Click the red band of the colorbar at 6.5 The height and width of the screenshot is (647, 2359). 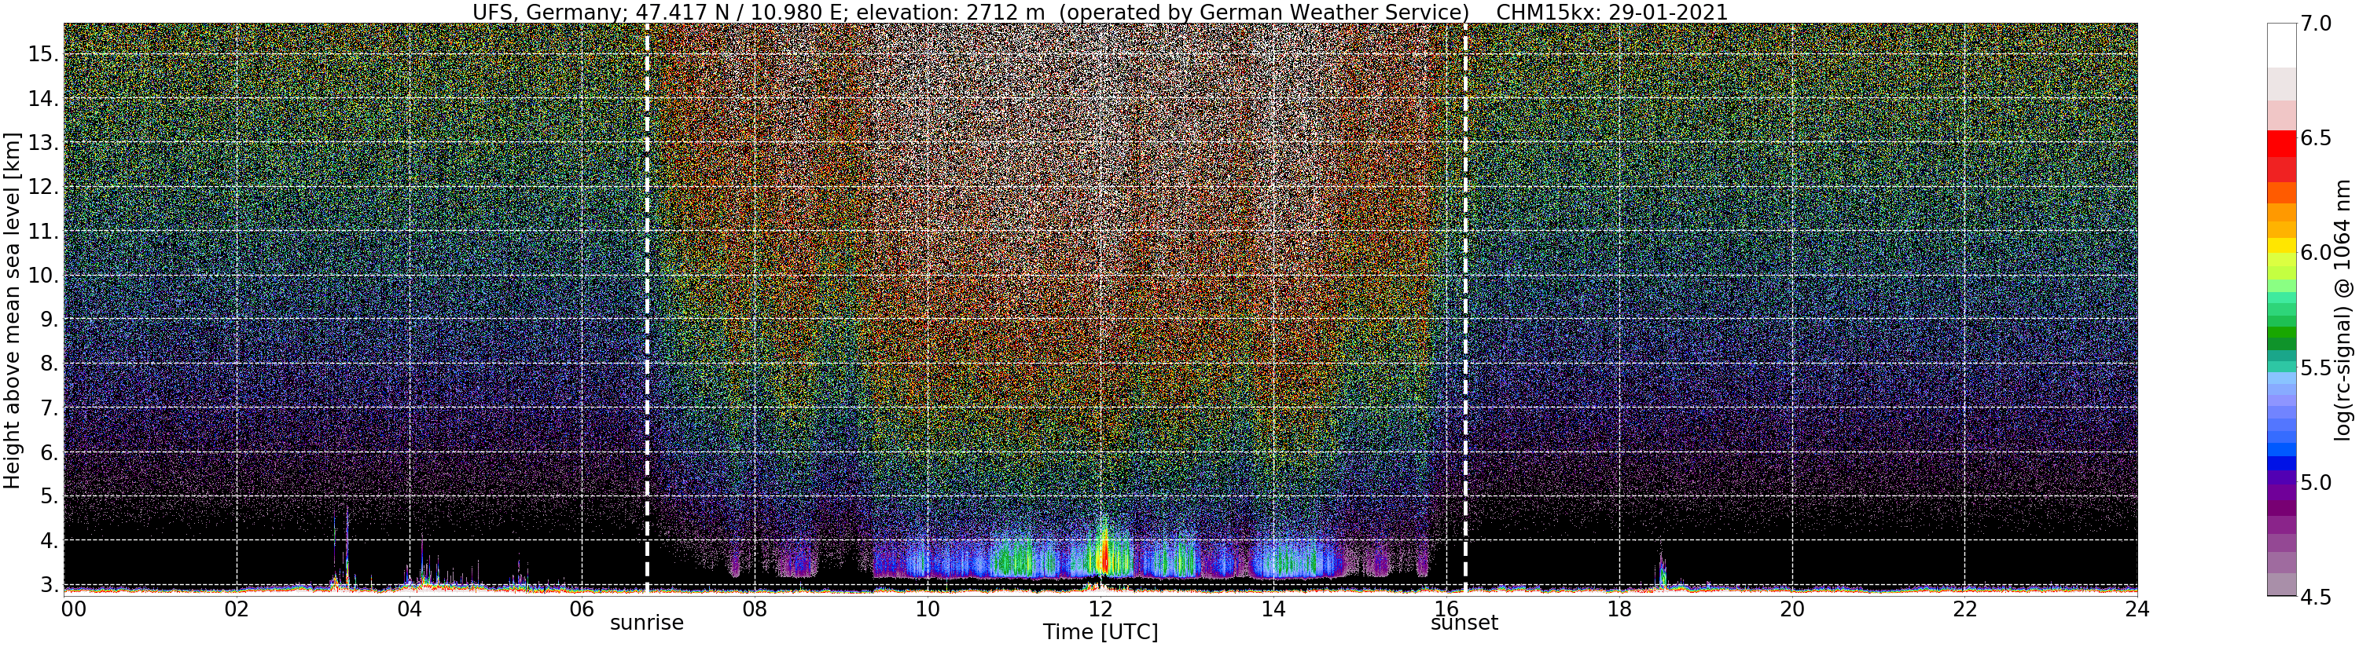2281,144
